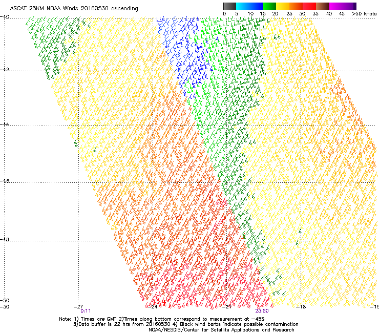The height and width of the screenshot is (333, 379).
Task: Click the "-44" latitude axis label
Action: [x=5, y=124]
